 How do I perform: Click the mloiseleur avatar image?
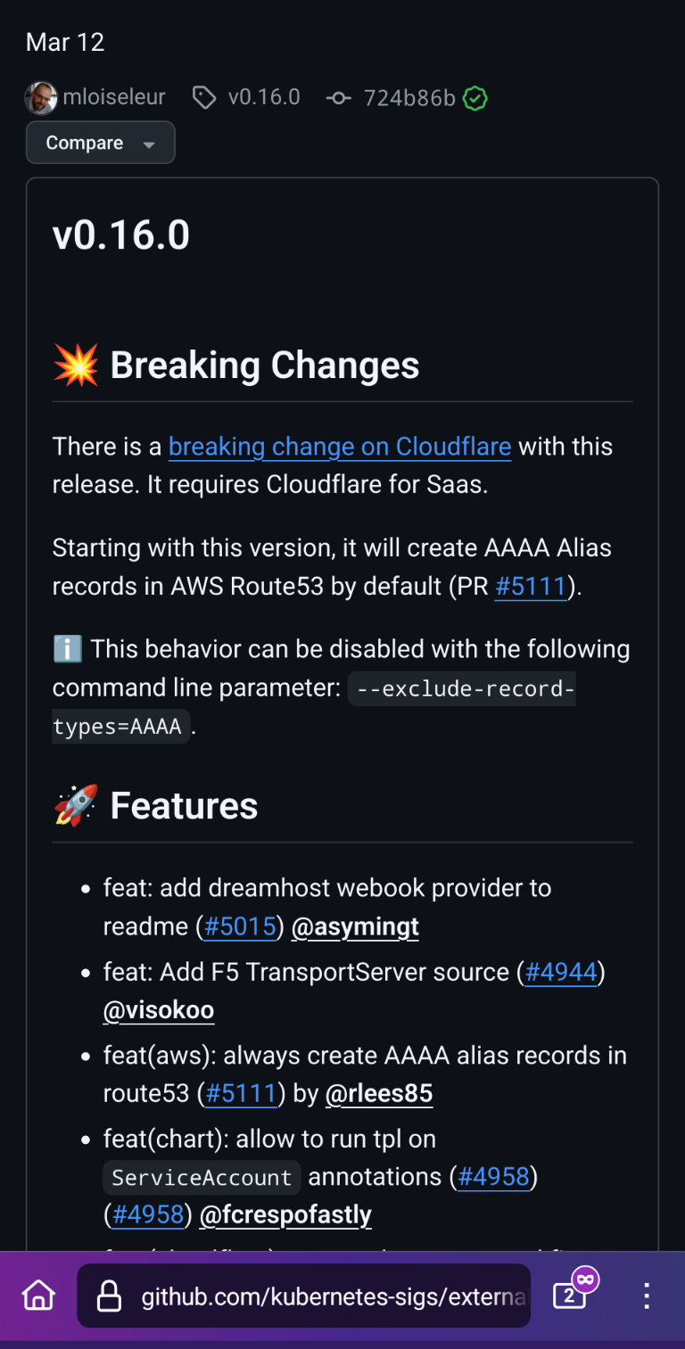41,98
